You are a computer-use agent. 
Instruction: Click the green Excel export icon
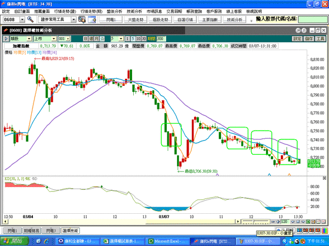pyautogui.click(x=308, y=221)
